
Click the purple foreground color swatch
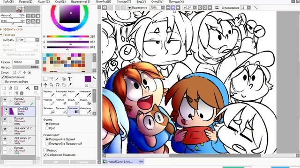88,79
